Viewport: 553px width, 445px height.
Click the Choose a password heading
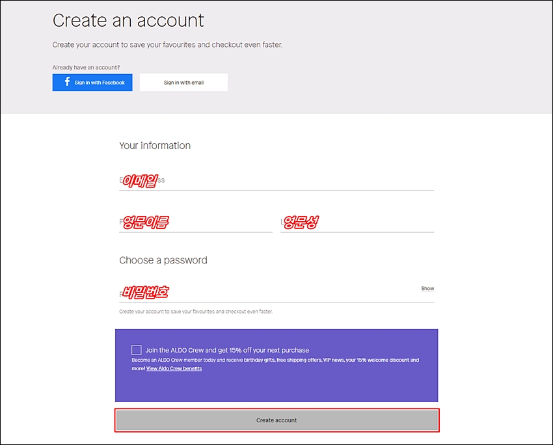click(x=163, y=260)
